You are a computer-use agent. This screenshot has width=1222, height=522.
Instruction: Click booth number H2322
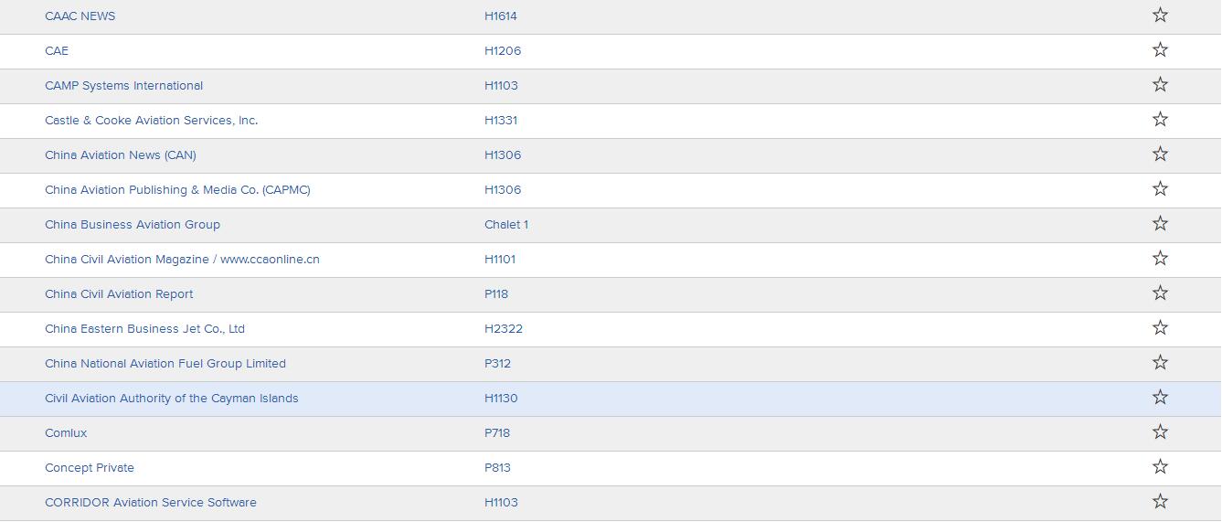(x=504, y=329)
